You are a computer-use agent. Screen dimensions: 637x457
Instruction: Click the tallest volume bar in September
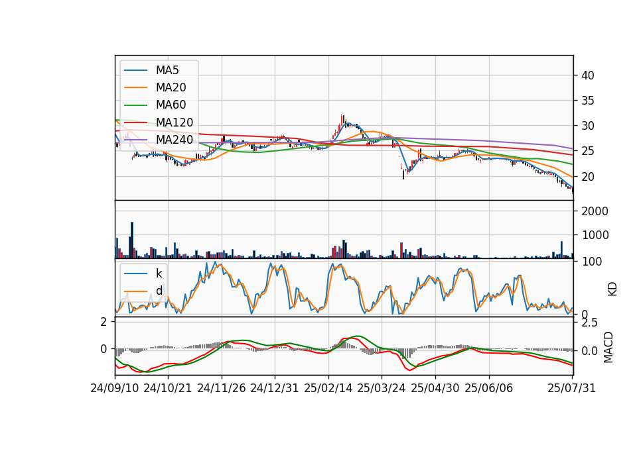[132, 240]
